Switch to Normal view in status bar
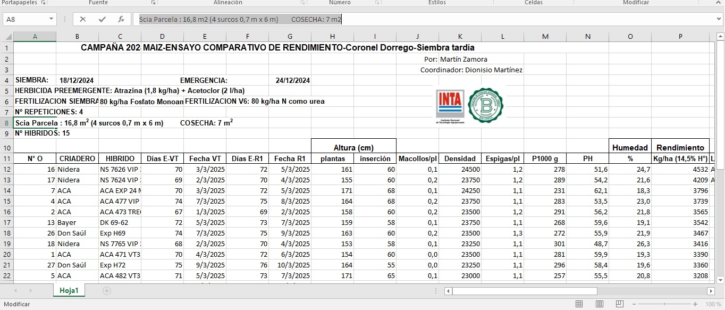 [x=579, y=304]
